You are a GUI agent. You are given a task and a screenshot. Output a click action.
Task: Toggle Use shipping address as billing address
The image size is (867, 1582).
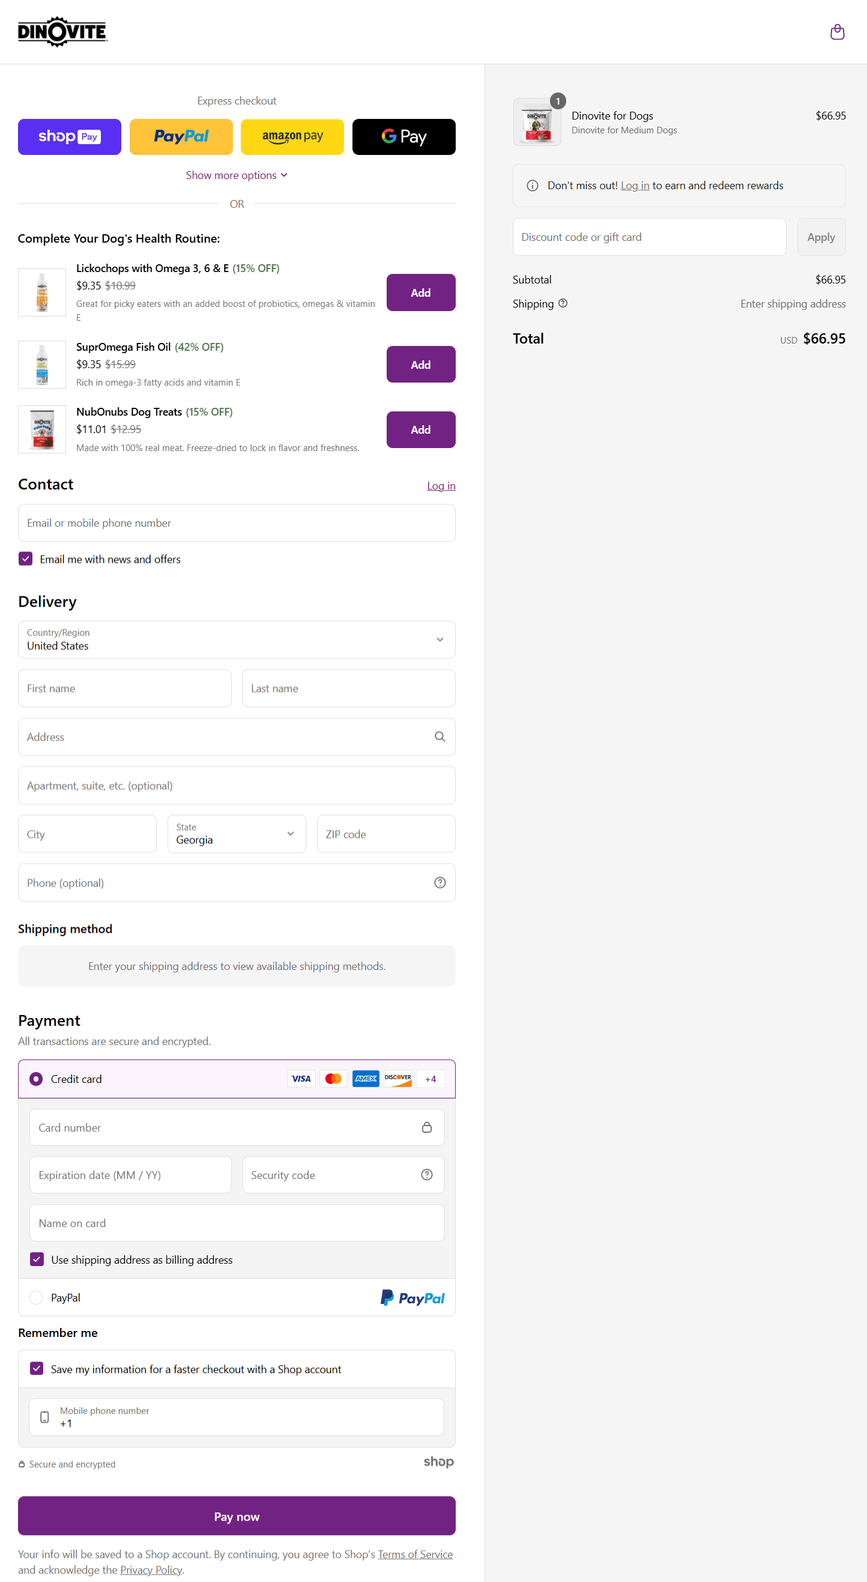37,1259
